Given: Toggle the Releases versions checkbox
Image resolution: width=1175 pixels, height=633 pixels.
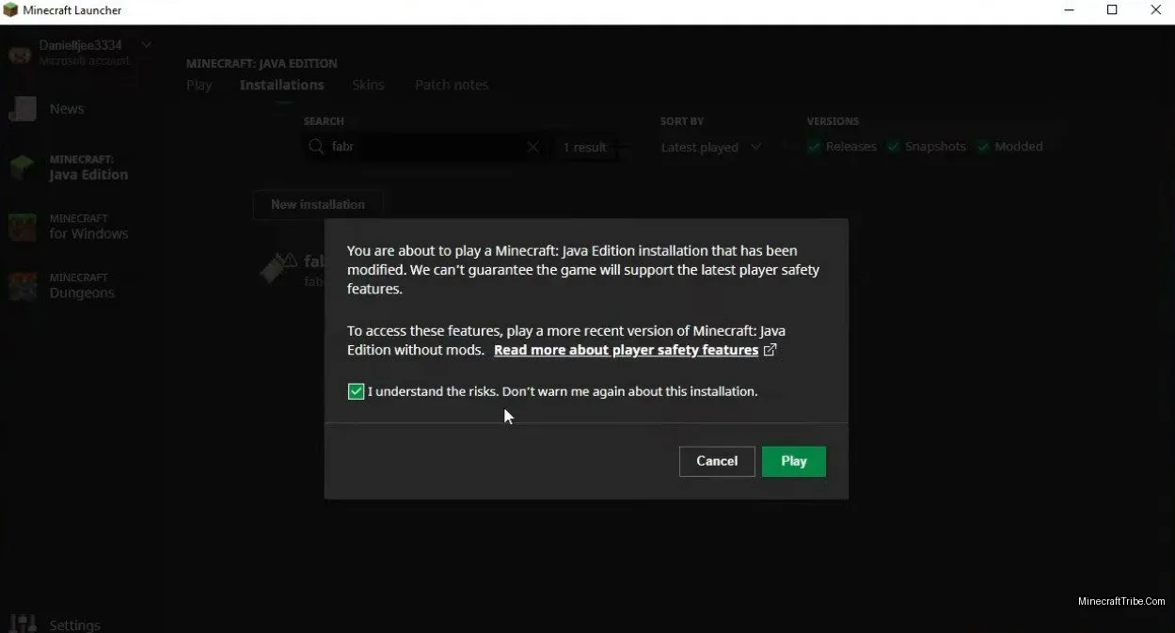Looking at the screenshot, I should click(813, 147).
